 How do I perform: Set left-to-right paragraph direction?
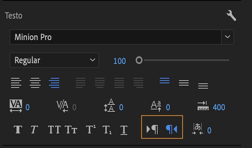pyautogui.click(x=152, y=129)
